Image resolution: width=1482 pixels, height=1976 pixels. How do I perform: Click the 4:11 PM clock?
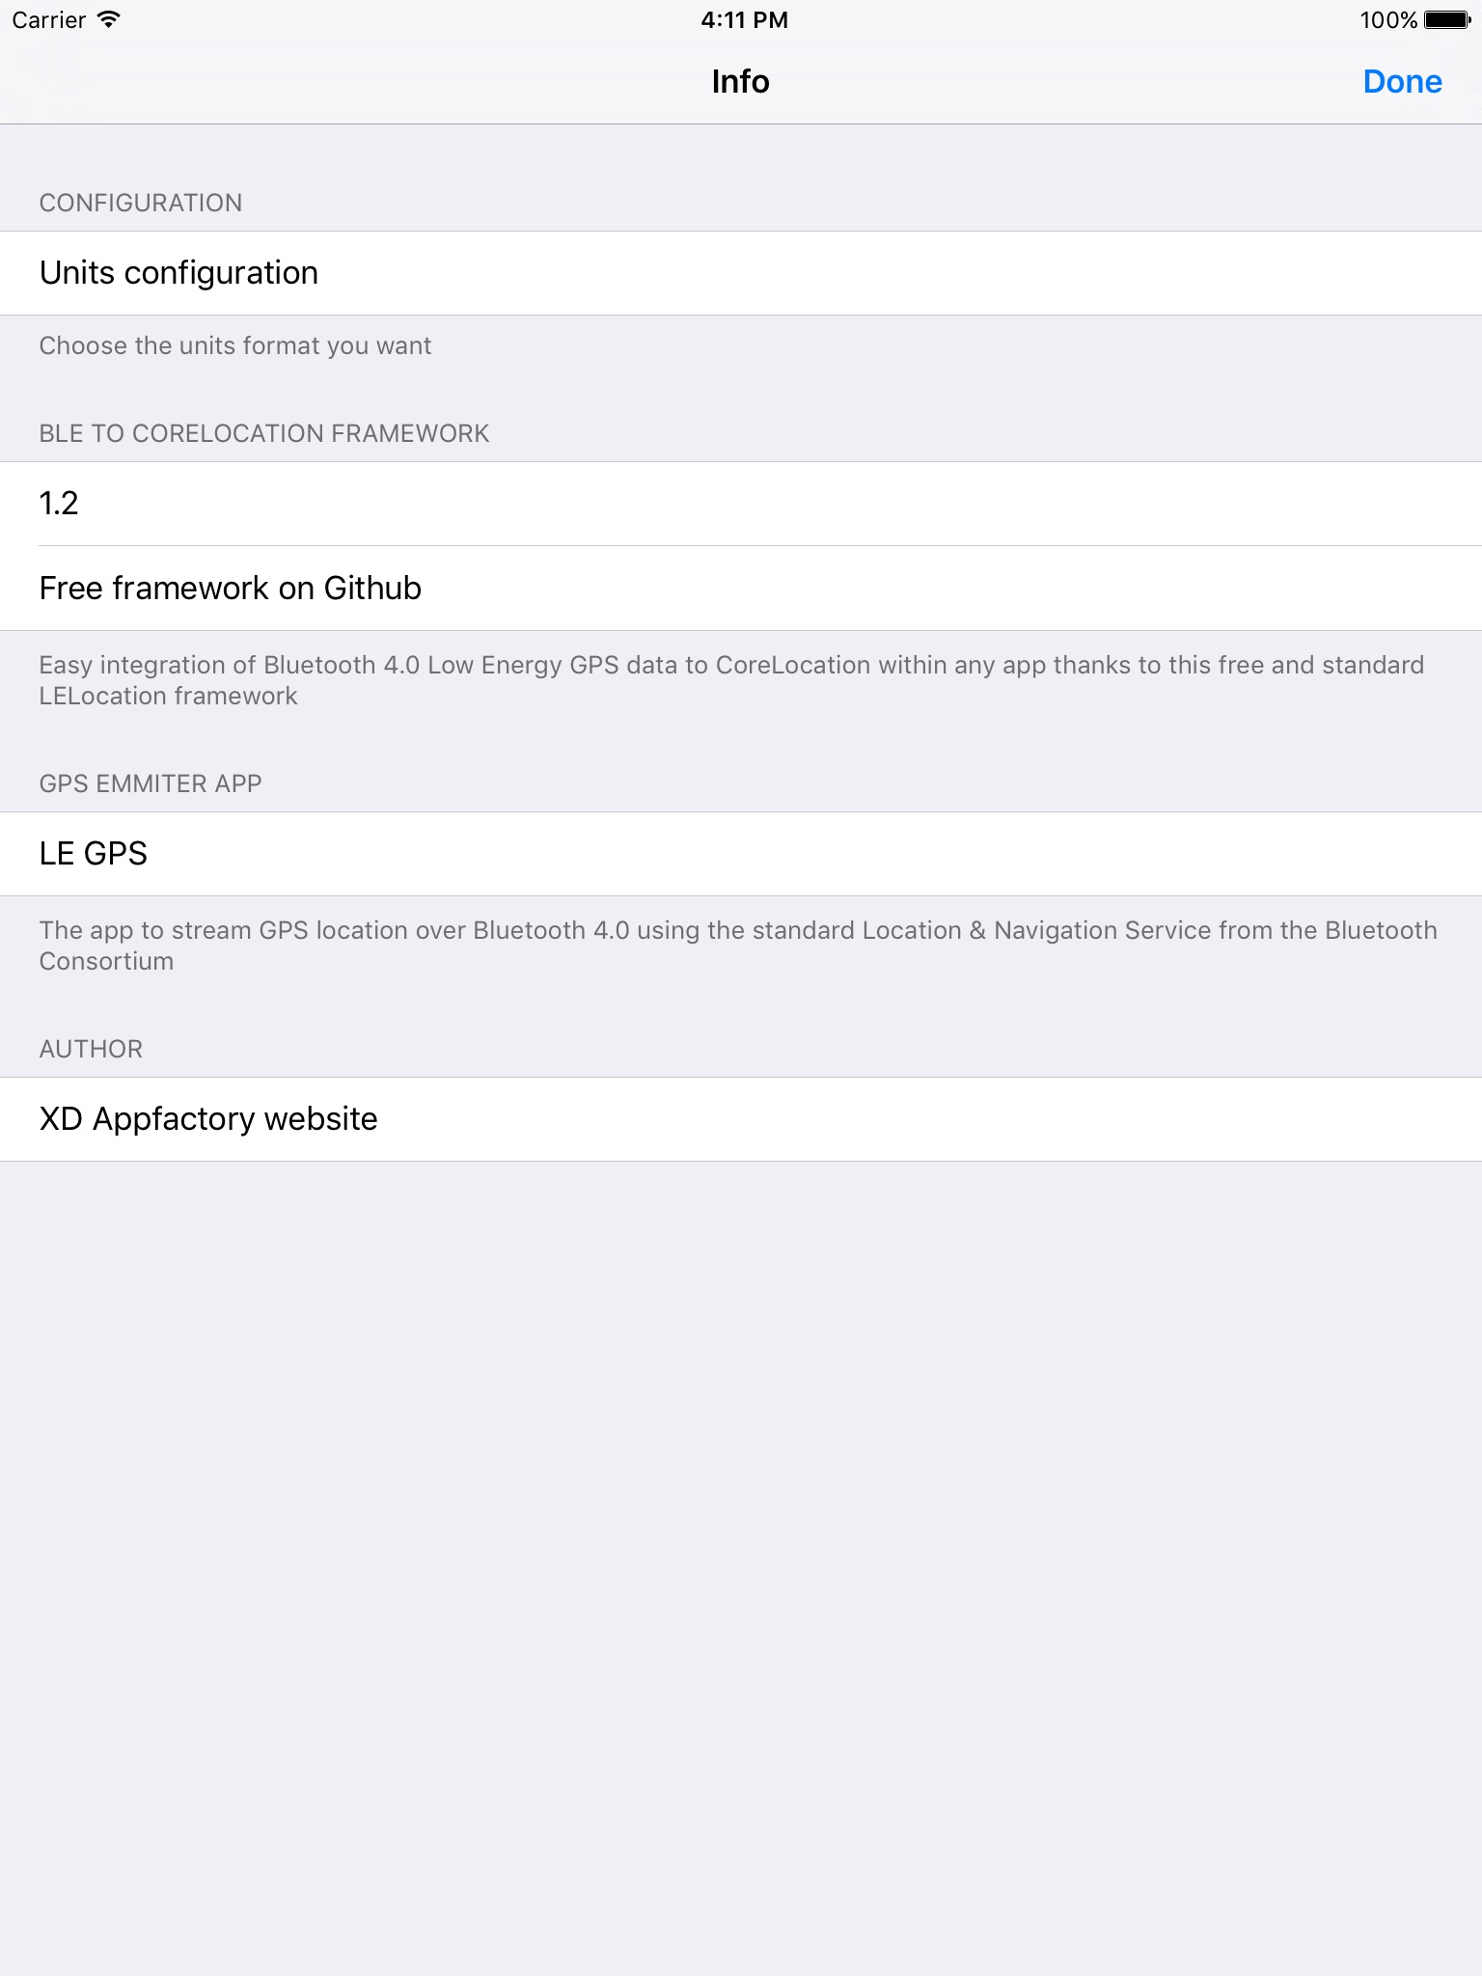point(744,20)
